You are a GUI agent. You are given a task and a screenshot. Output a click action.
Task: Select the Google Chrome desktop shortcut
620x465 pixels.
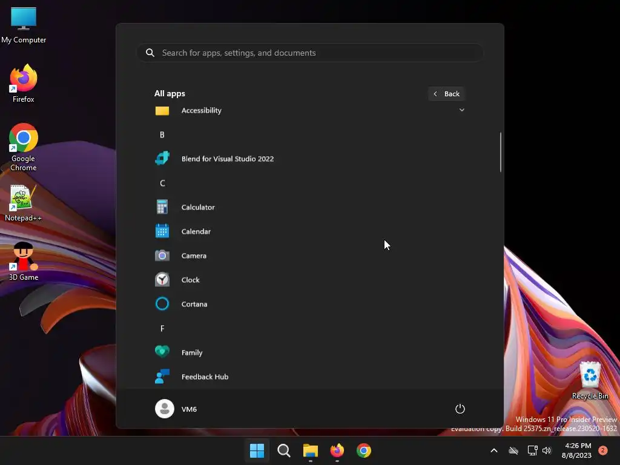pos(24,147)
